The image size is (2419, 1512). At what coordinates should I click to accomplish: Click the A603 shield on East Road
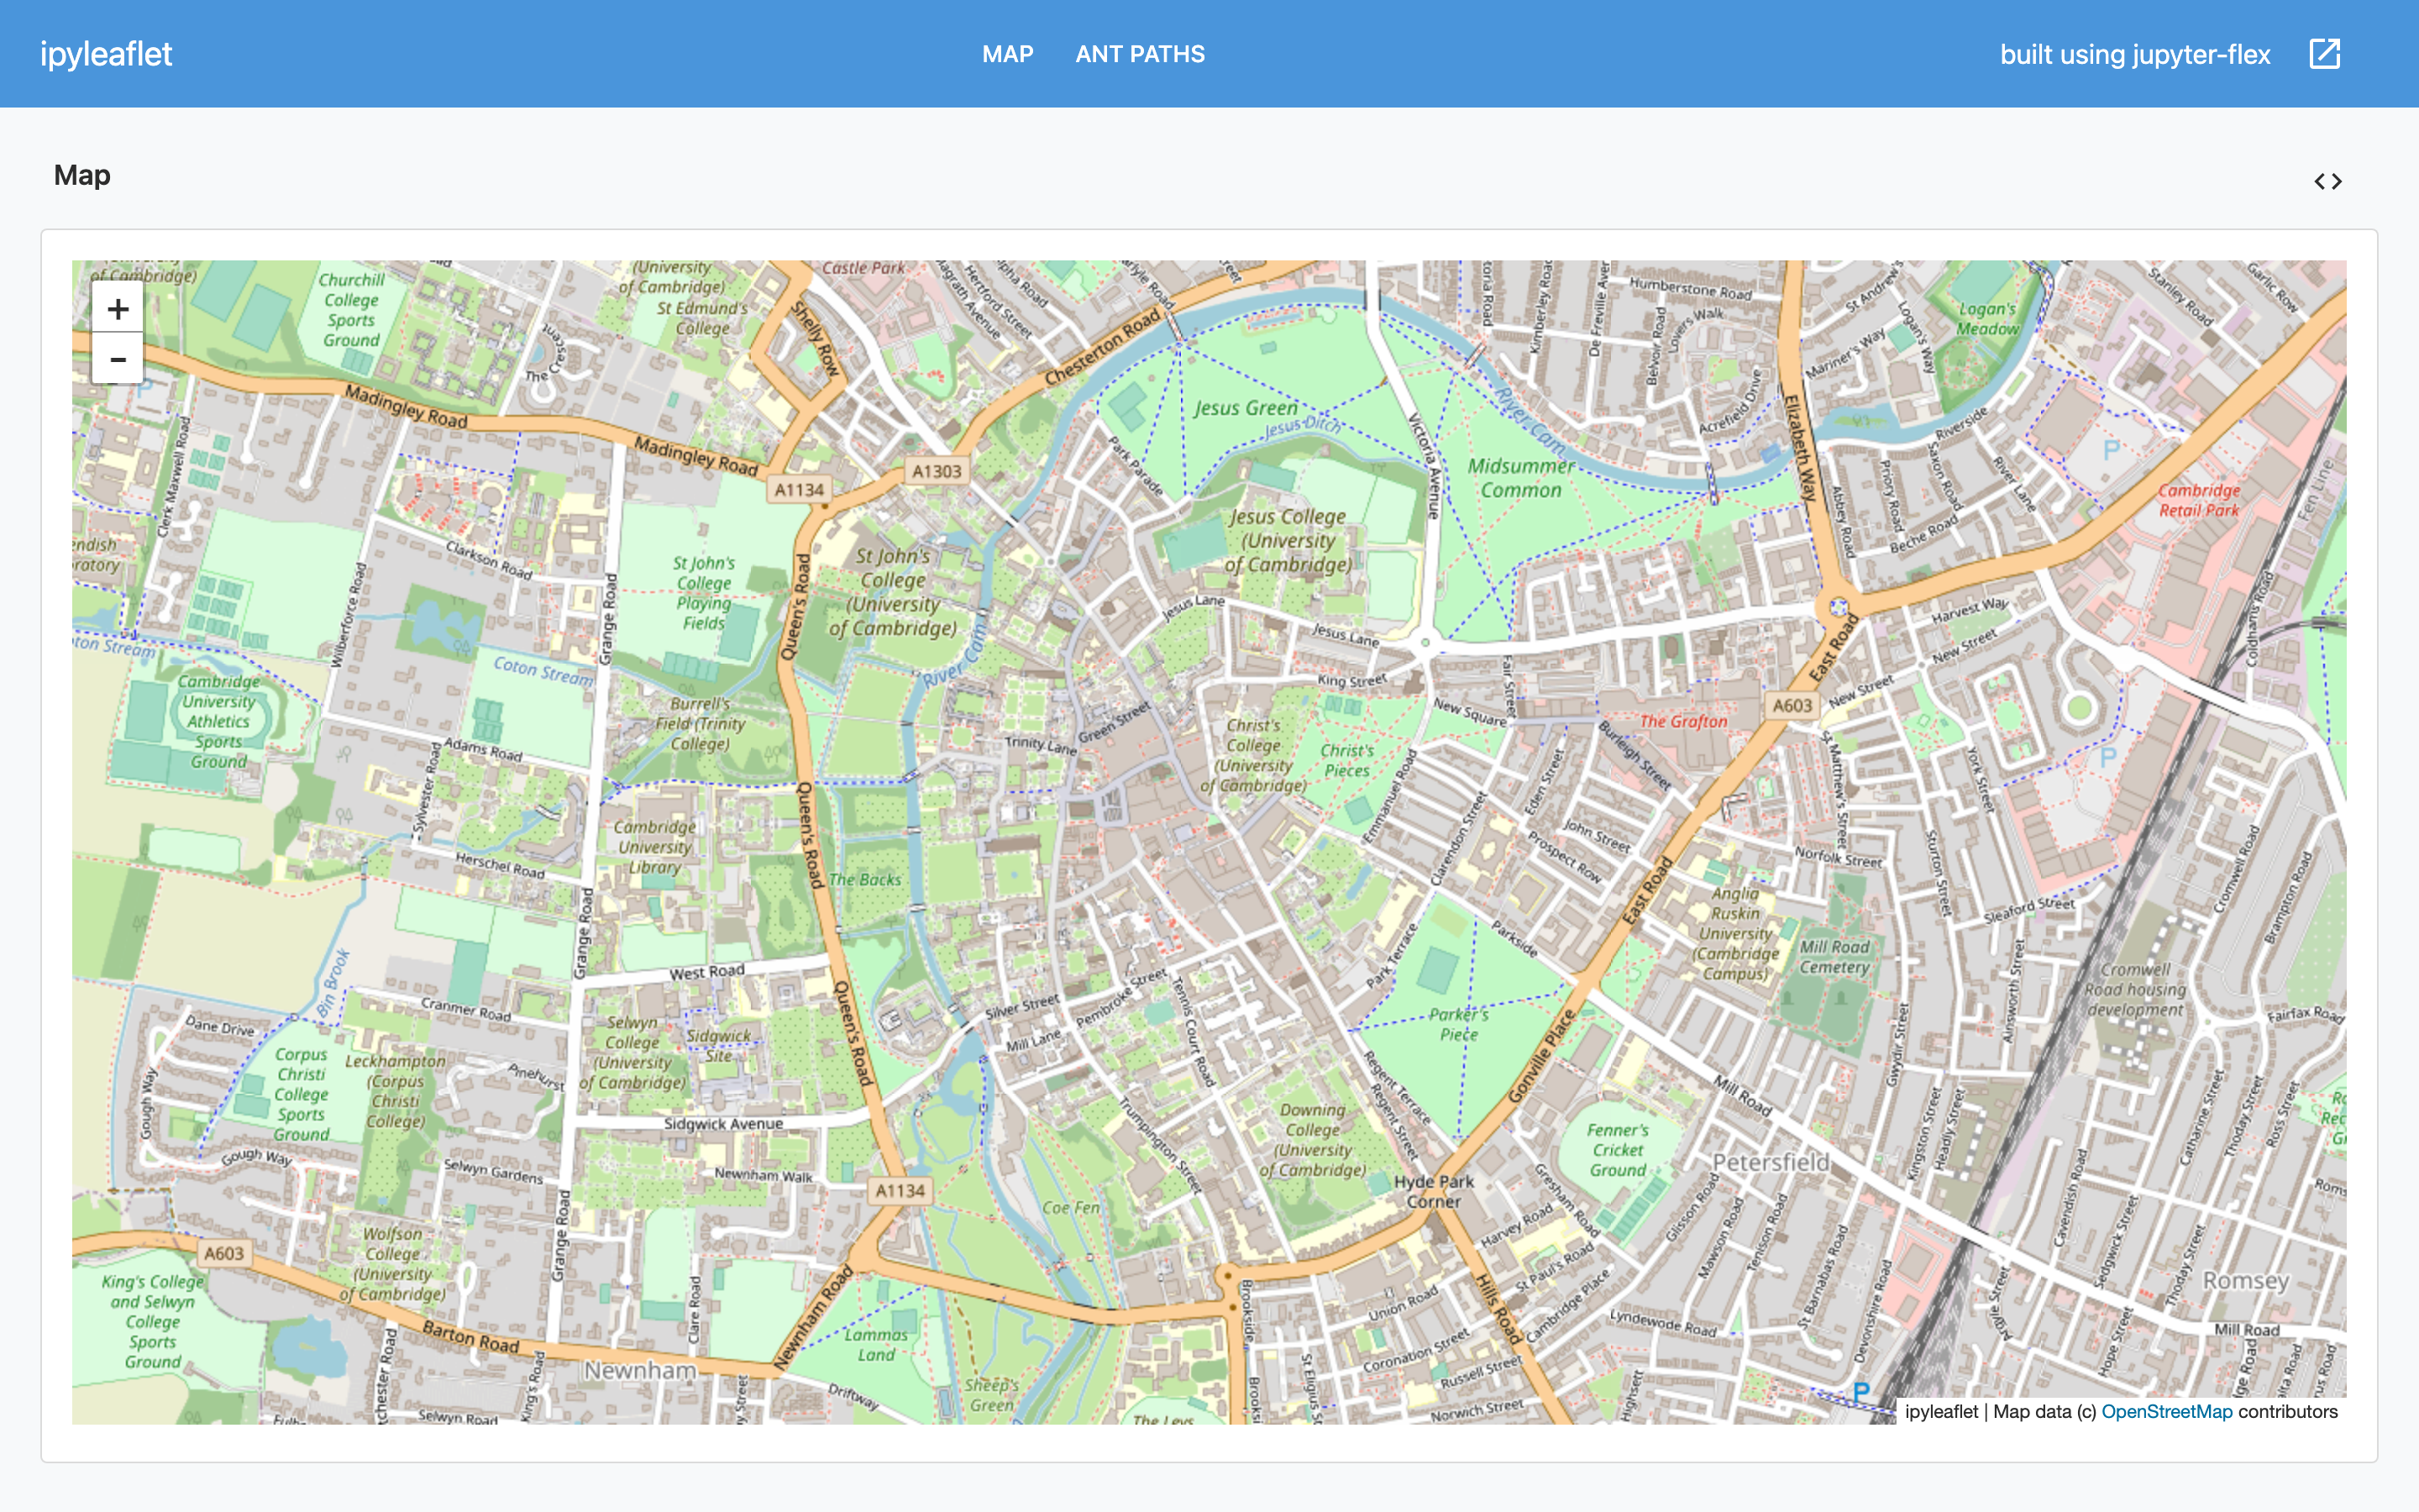point(1792,705)
